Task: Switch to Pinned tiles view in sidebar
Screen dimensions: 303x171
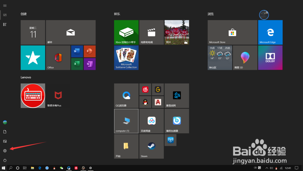Action: [5, 15]
